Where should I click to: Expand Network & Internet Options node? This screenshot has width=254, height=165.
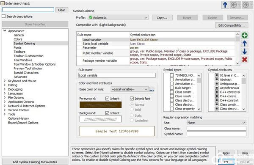(5, 106)
